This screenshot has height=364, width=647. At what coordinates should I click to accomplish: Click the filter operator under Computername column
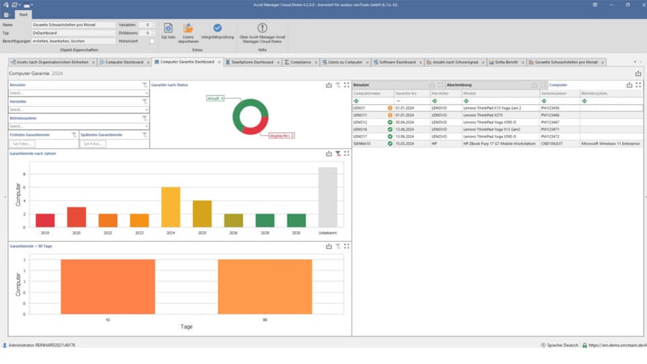[356, 101]
